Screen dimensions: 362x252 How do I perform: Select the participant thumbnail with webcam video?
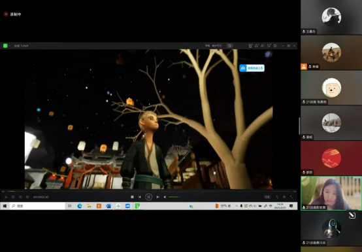tap(331, 193)
